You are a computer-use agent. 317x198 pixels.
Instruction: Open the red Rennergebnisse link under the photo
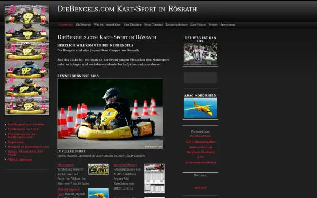click(125, 165)
